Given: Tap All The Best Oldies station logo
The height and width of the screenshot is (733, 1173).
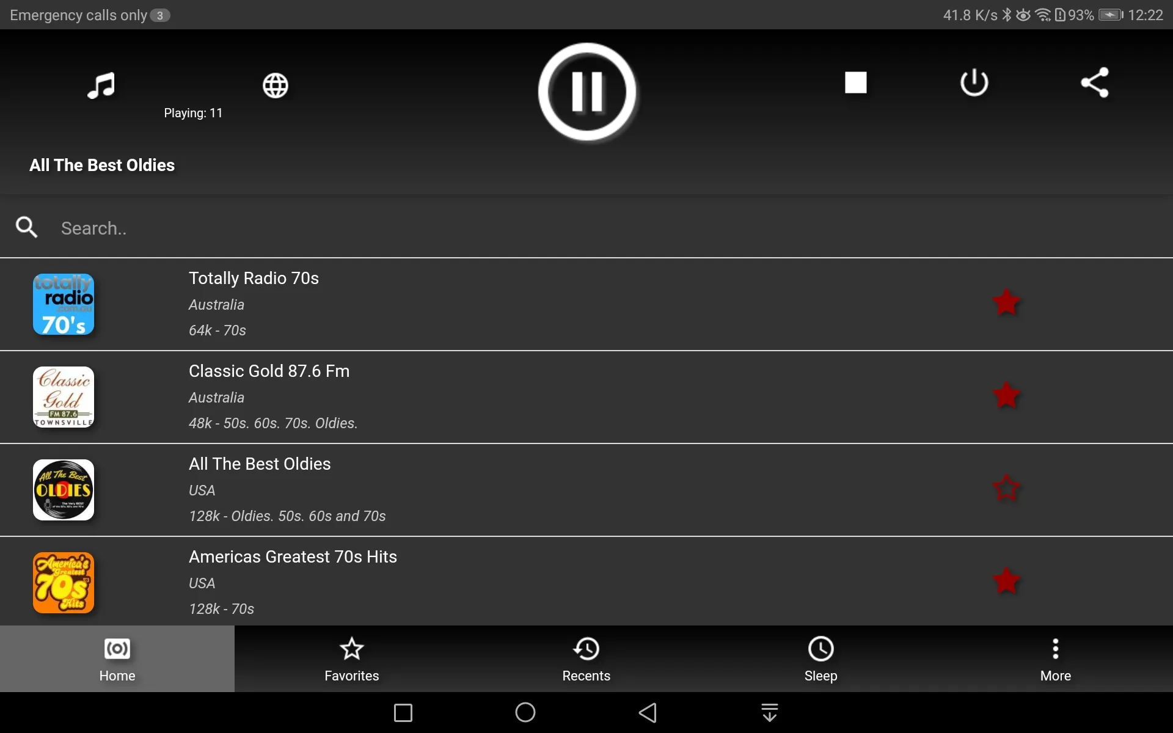Looking at the screenshot, I should coord(64,490).
